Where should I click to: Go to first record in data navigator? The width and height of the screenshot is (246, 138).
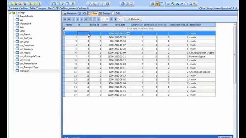(x=65, y=19)
